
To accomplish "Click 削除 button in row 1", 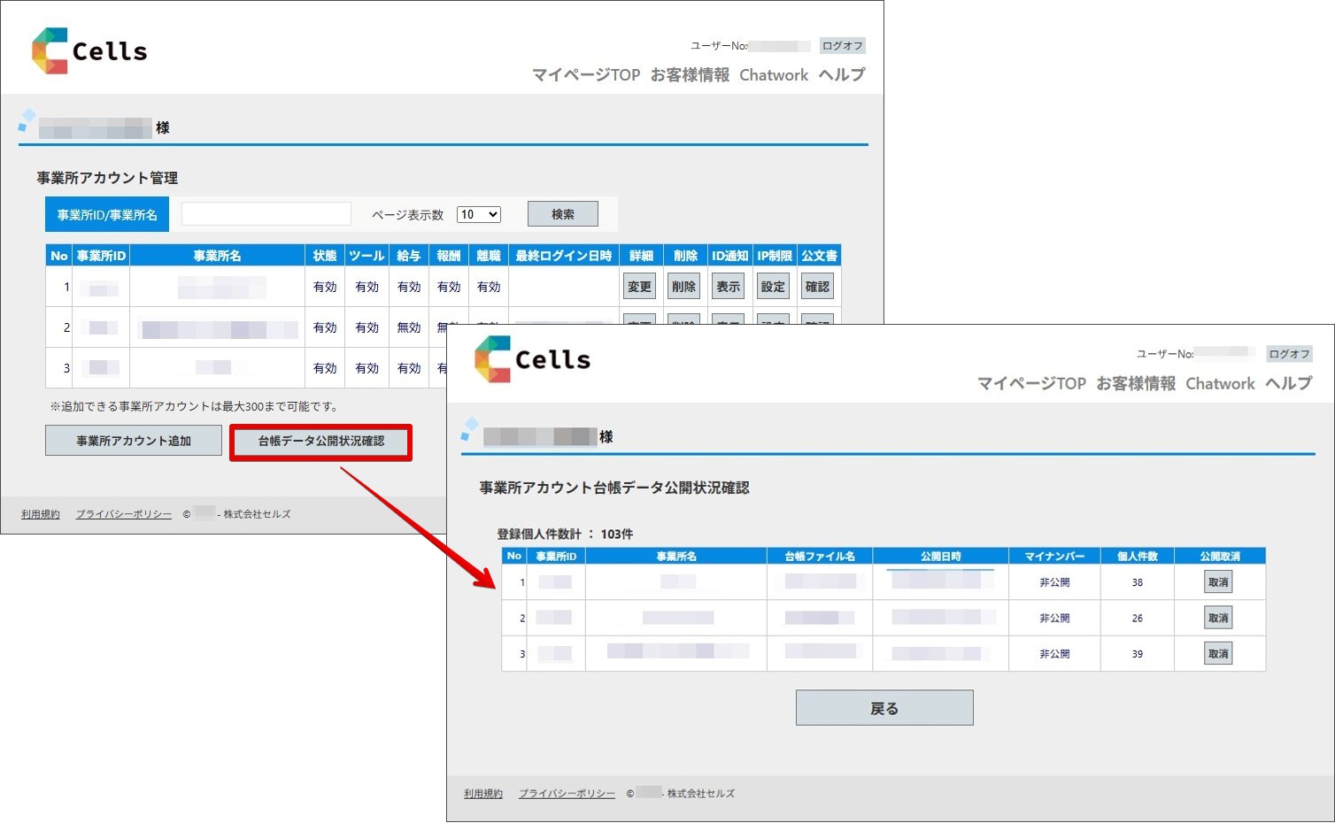I will coord(683,287).
